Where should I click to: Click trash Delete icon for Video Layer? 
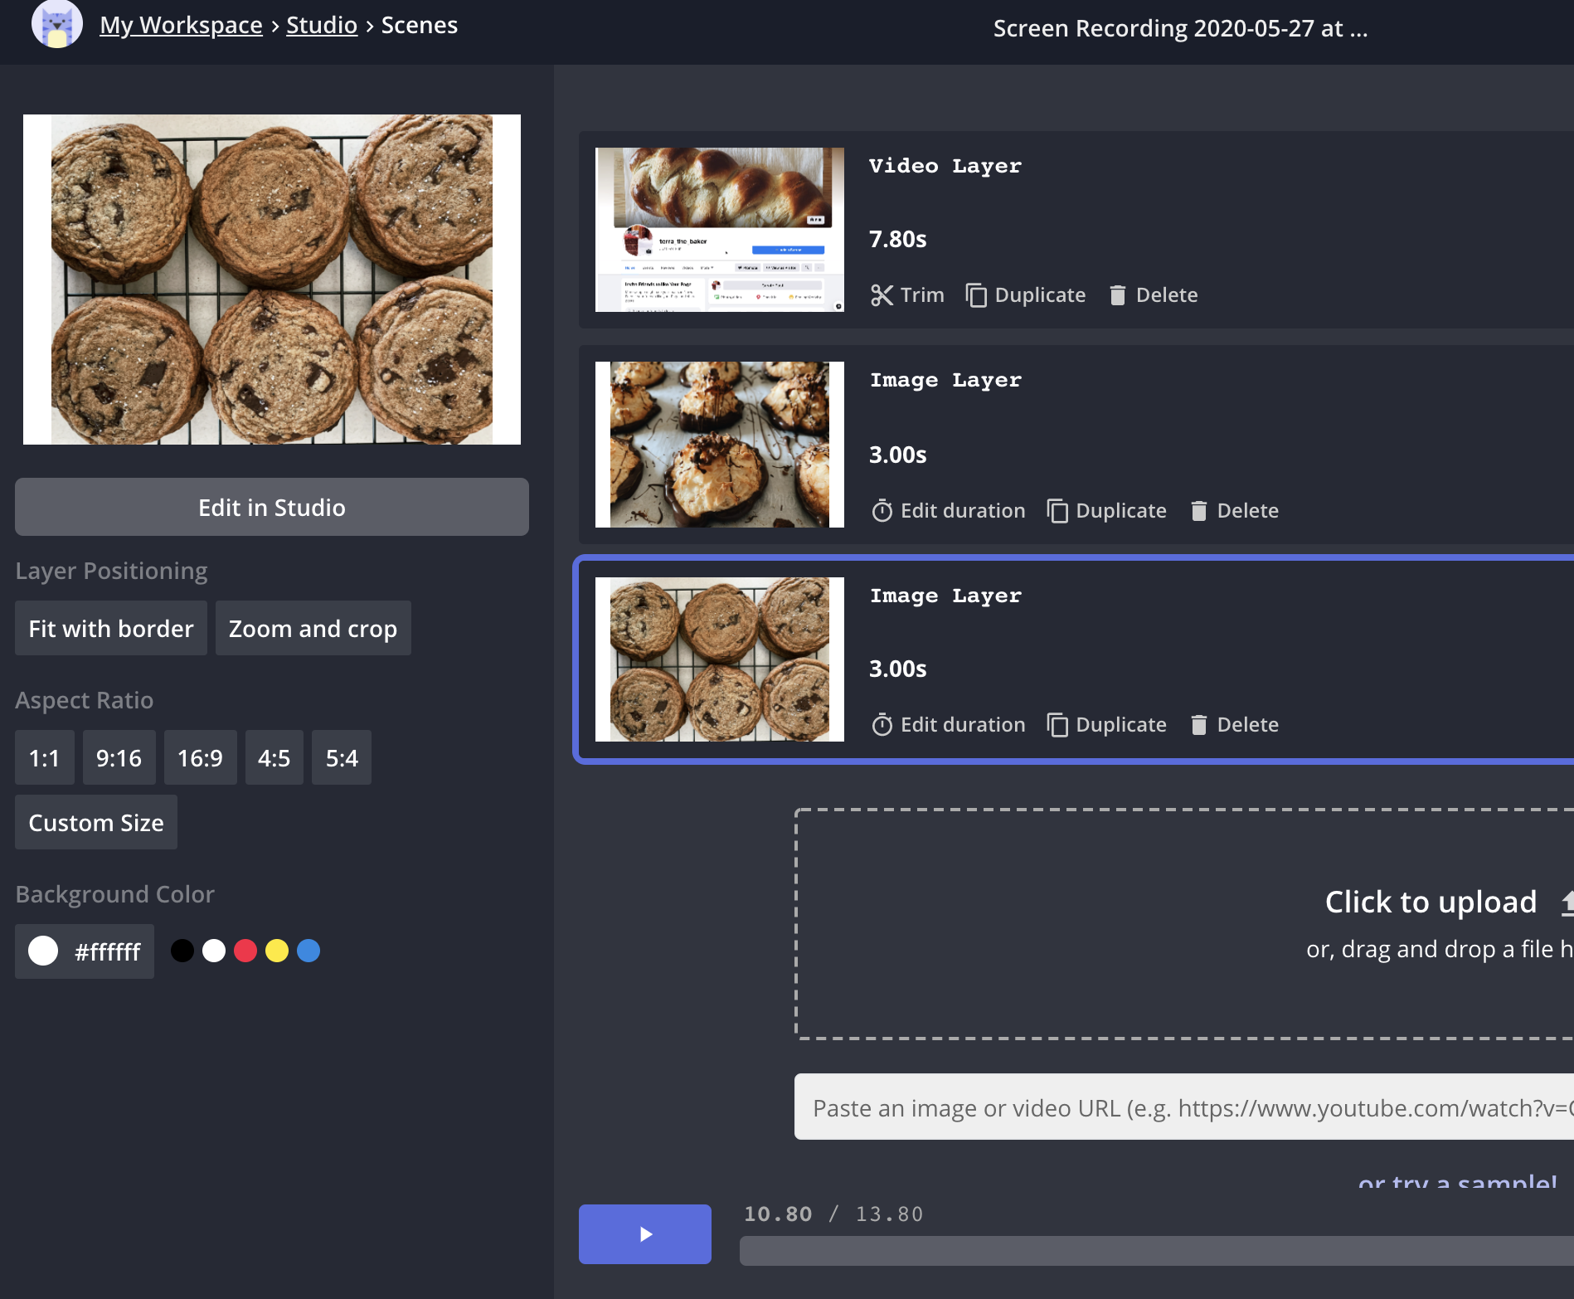coord(1117,295)
